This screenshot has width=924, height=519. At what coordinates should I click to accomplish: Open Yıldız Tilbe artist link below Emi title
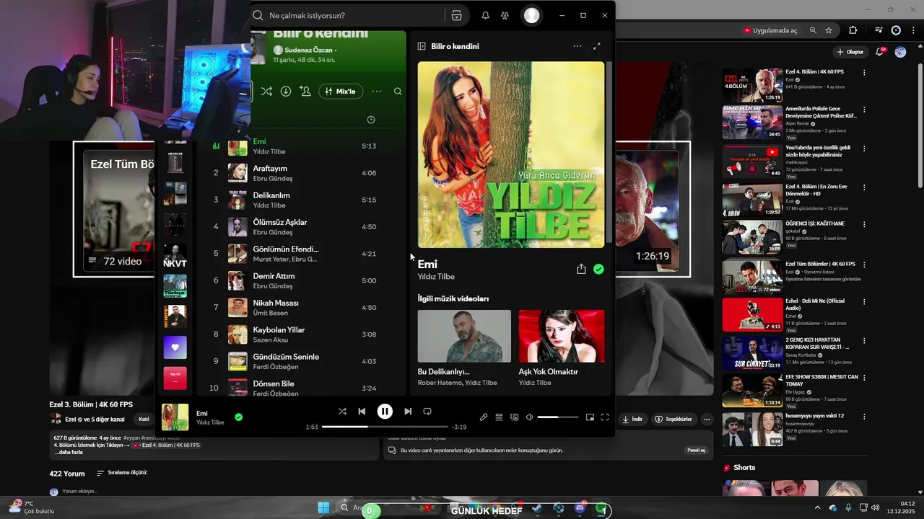click(436, 277)
